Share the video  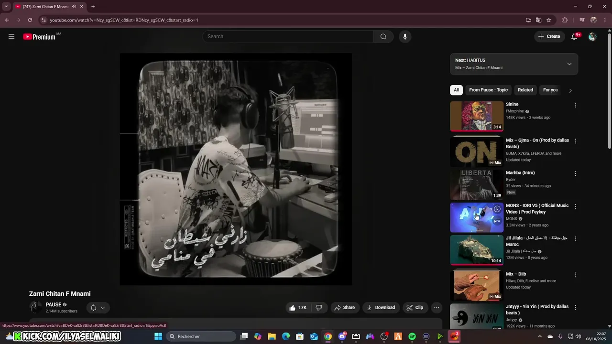tap(345, 308)
